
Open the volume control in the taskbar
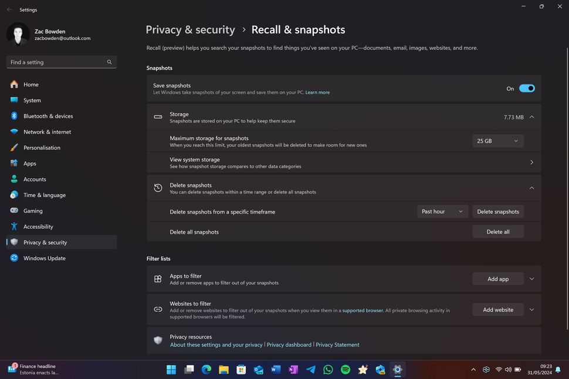508,370
